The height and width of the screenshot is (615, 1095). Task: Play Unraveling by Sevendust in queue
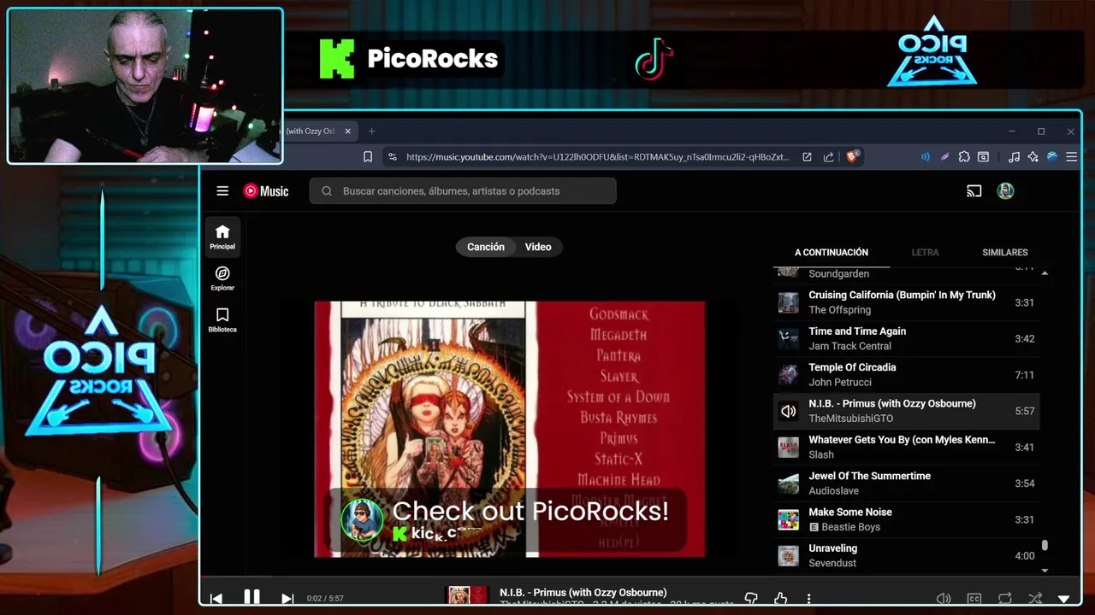pos(907,555)
